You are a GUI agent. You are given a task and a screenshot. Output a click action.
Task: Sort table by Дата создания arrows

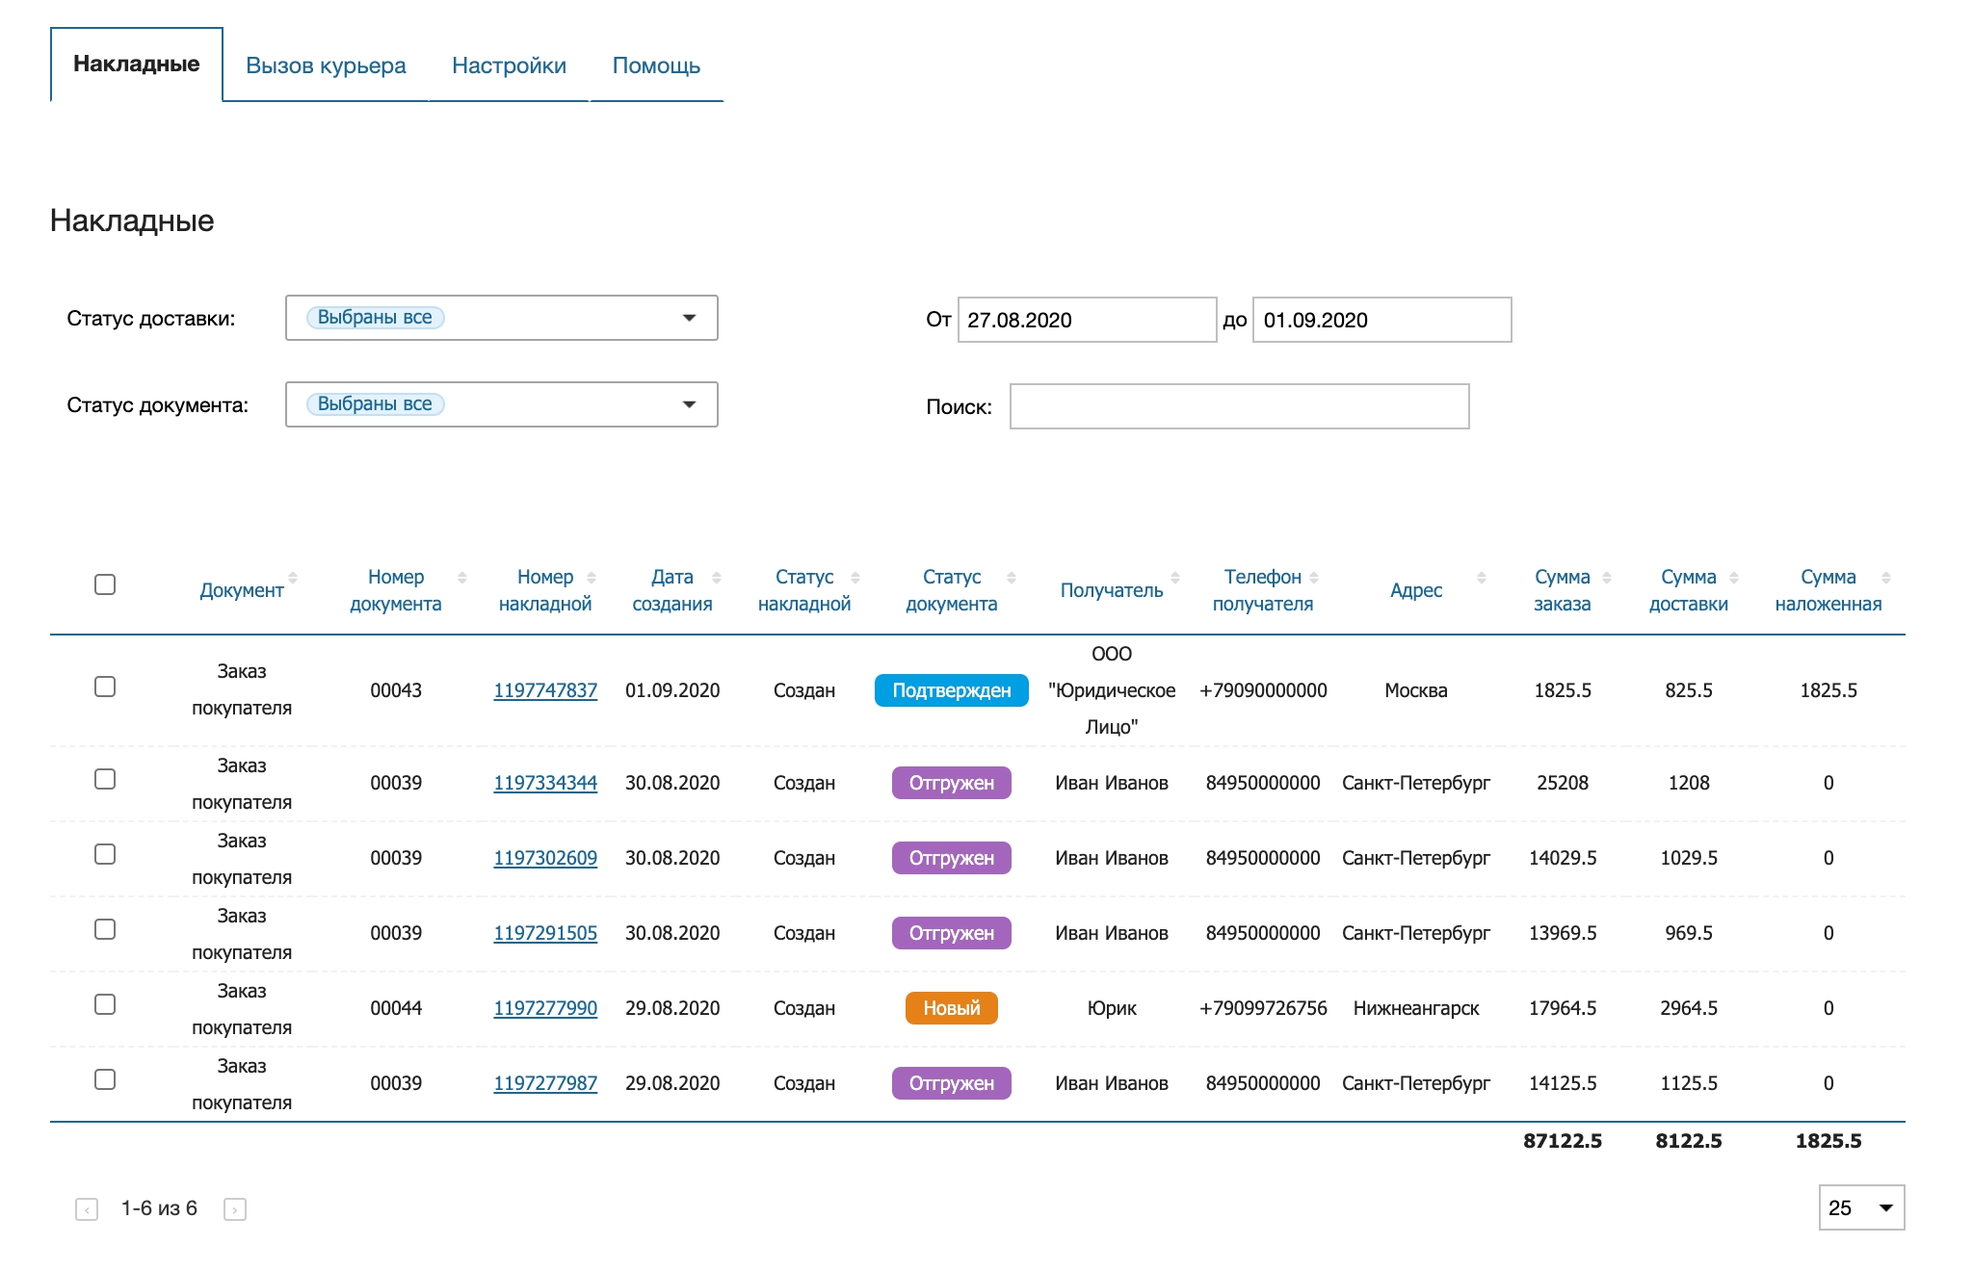[x=717, y=578]
